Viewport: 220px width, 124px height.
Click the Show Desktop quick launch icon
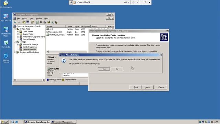click(x=13, y=122)
